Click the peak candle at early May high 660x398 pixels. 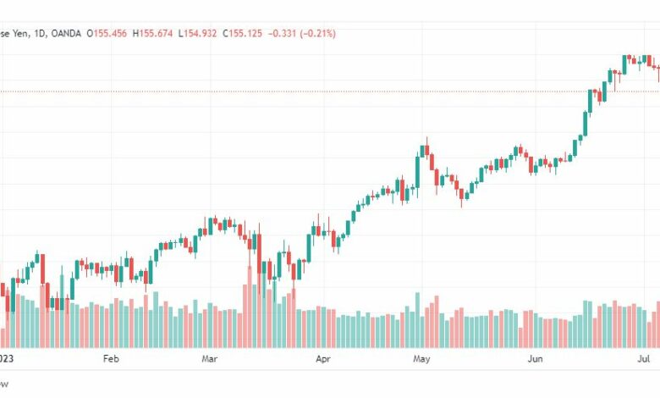[426, 150]
